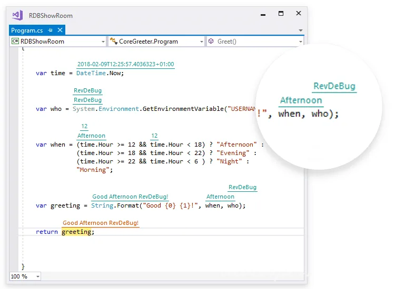The image size is (395, 289).
Task: Click the CoreGreeter.Program class icon
Action: 113,41
